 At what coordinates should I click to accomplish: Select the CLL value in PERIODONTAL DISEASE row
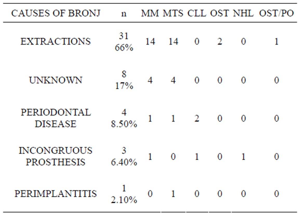coord(197,118)
